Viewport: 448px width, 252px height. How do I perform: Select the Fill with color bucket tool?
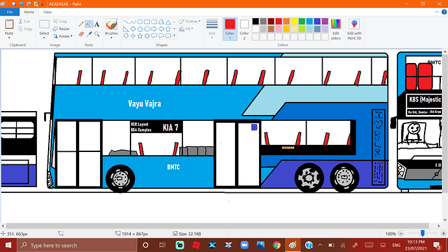(x=89, y=24)
